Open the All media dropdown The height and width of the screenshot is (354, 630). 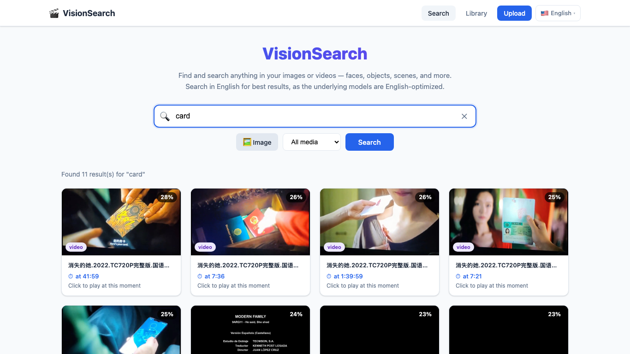[312, 142]
